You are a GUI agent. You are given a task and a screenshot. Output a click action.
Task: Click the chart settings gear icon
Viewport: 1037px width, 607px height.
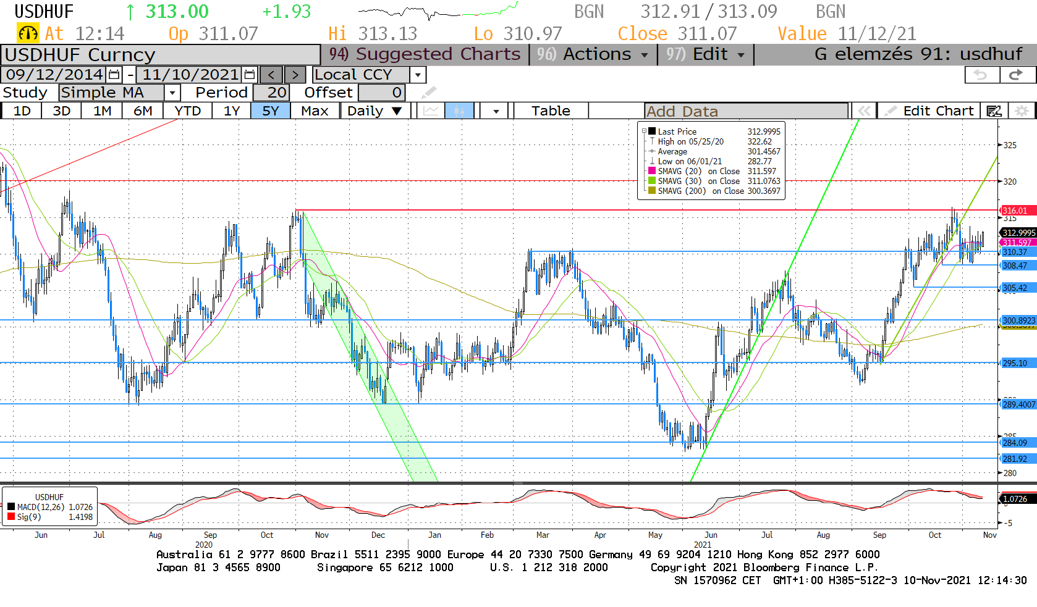pyautogui.click(x=1022, y=111)
